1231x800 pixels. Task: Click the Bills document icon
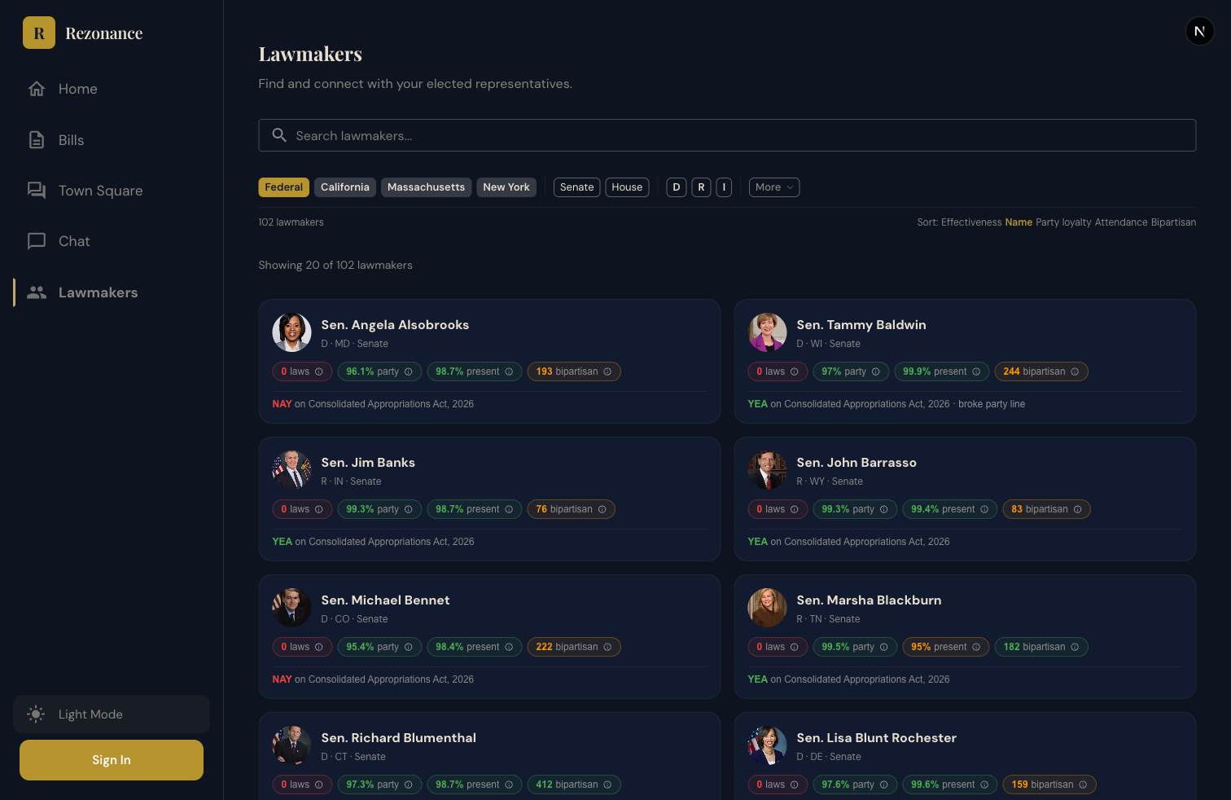point(37,140)
